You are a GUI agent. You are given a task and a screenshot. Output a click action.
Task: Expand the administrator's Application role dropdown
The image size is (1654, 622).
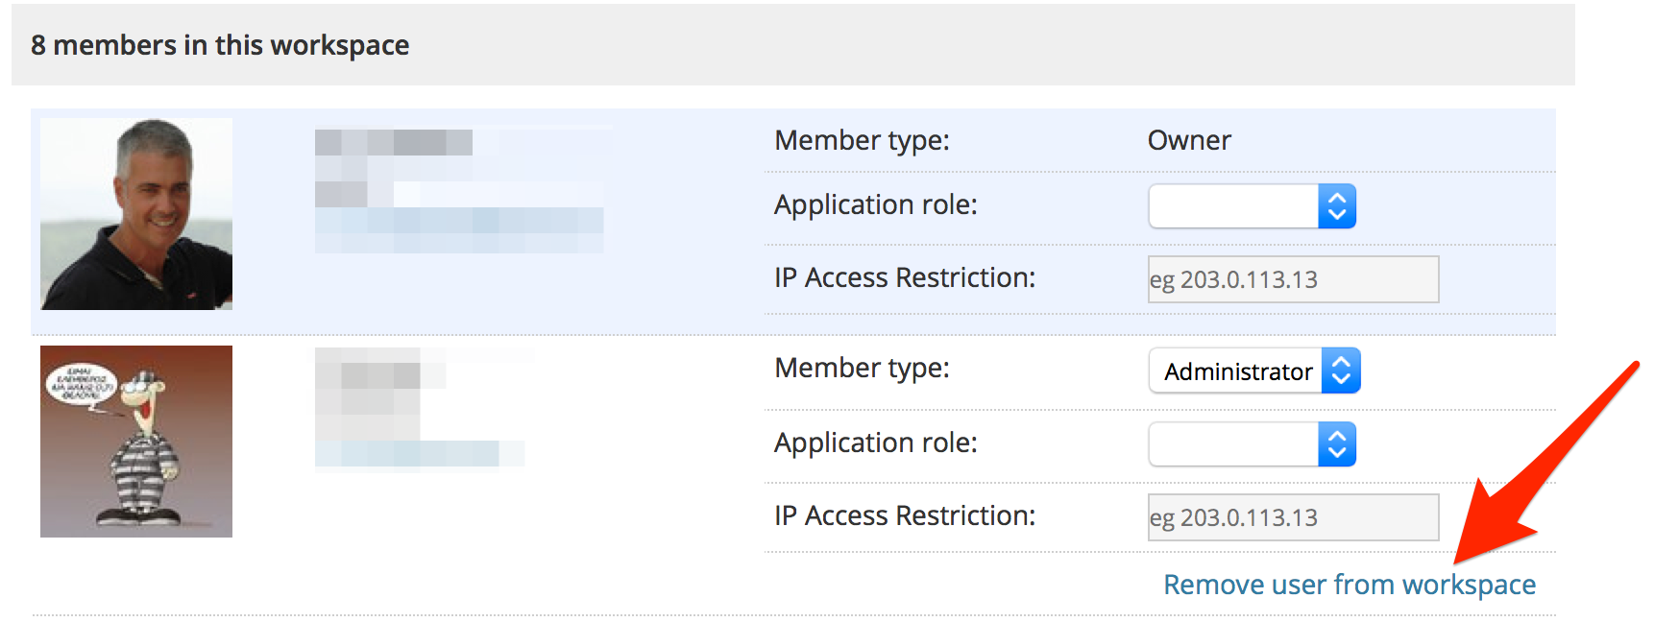[1251, 443]
